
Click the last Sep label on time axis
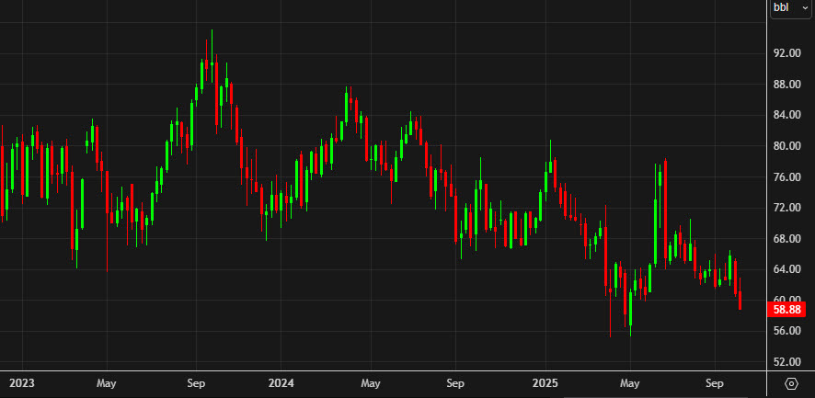tap(717, 382)
